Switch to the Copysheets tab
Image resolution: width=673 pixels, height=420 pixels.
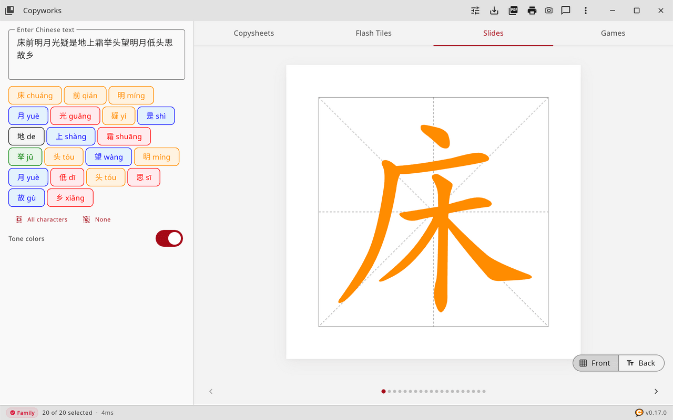point(254,33)
